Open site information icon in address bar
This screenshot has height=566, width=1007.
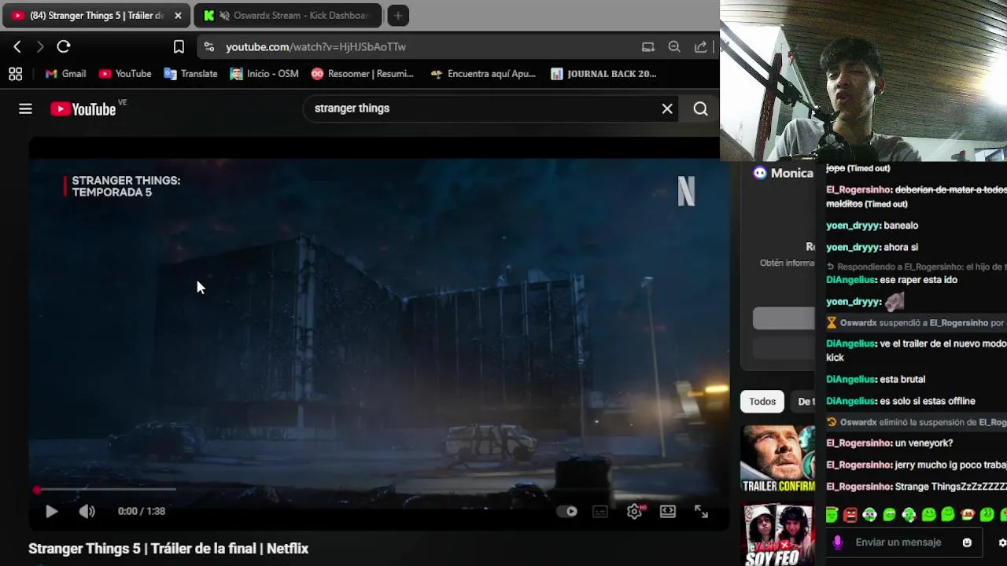(x=208, y=47)
